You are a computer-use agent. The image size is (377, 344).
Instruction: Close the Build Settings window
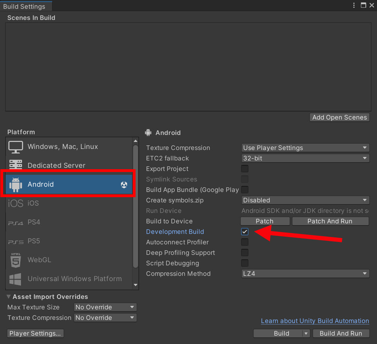[x=372, y=5]
